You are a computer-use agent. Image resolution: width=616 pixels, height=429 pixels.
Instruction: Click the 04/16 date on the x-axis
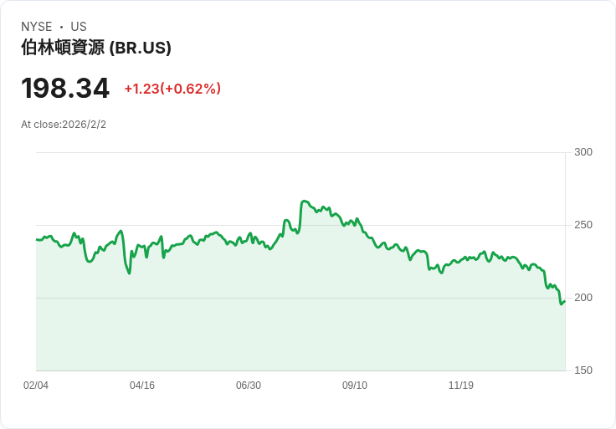tap(142, 386)
